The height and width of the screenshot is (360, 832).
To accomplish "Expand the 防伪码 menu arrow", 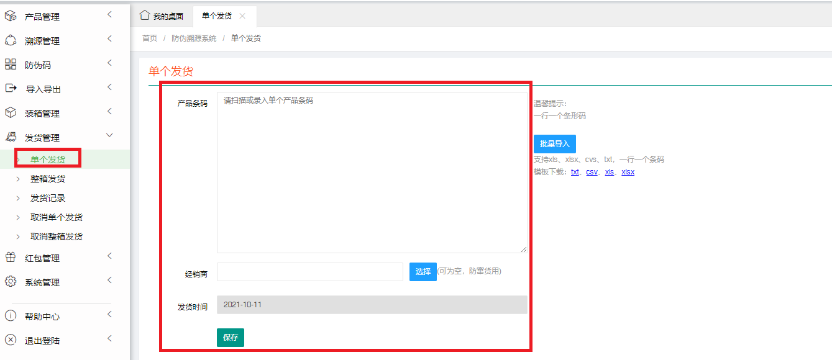I will point(109,63).
